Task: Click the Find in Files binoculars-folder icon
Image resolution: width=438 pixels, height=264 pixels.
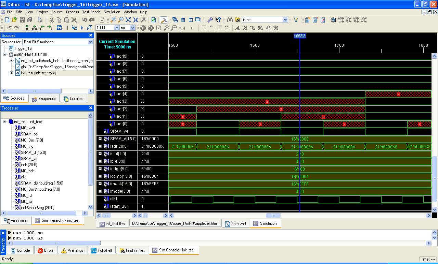Action: [238, 20]
